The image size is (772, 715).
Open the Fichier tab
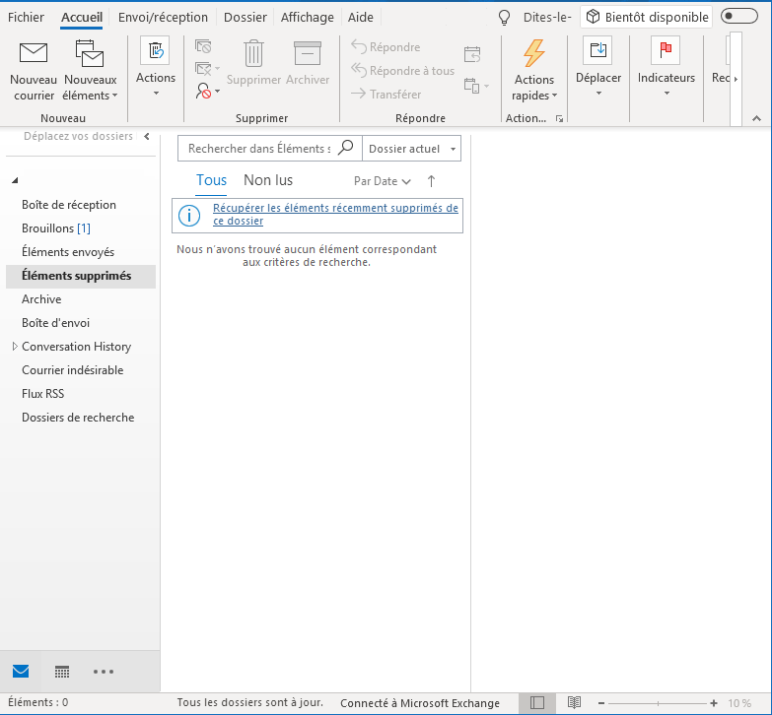[26, 17]
